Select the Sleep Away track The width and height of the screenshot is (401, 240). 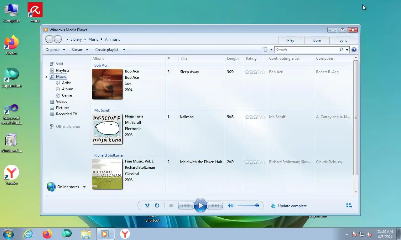click(190, 72)
